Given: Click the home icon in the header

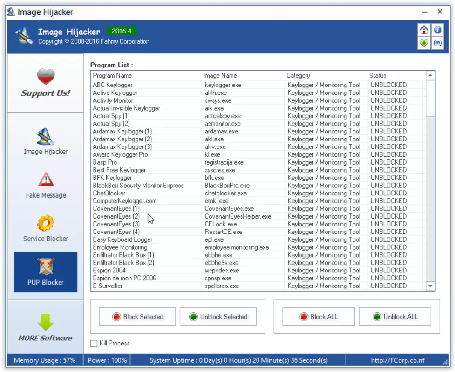Looking at the screenshot, I should pyautogui.click(x=424, y=30).
